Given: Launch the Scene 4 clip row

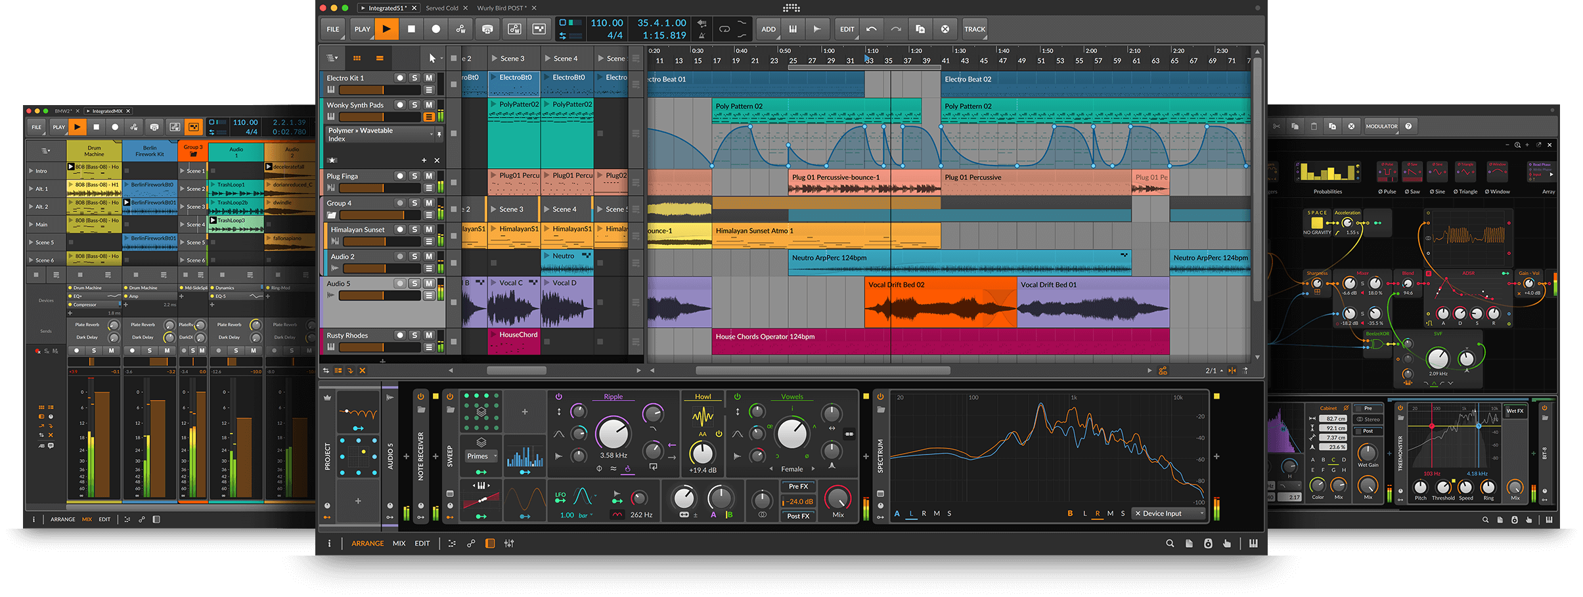Looking at the screenshot, I should [565, 58].
